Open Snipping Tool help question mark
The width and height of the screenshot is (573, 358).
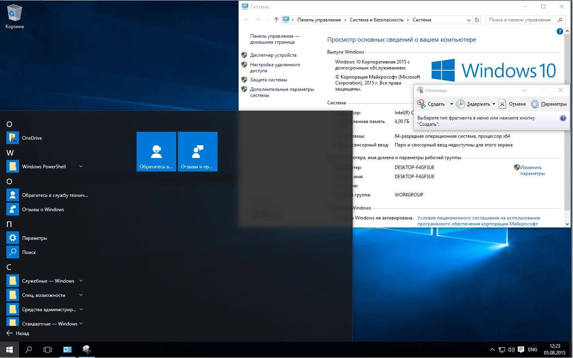point(563,118)
